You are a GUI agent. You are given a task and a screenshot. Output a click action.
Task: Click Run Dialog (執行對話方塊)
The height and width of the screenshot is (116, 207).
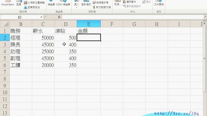point(102,7)
